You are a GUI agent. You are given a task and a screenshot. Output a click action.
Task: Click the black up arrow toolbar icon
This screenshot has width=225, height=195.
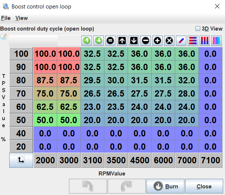click(122, 41)
